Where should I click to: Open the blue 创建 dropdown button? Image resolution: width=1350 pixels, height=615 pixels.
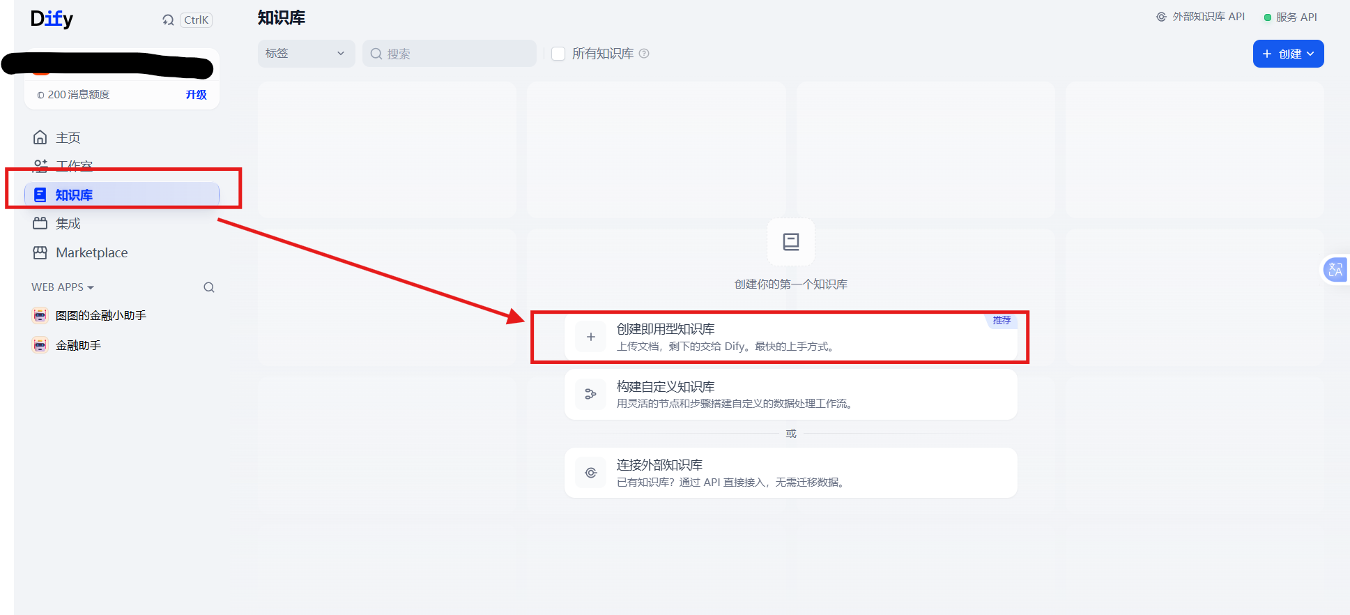[x=1288, y=54]
